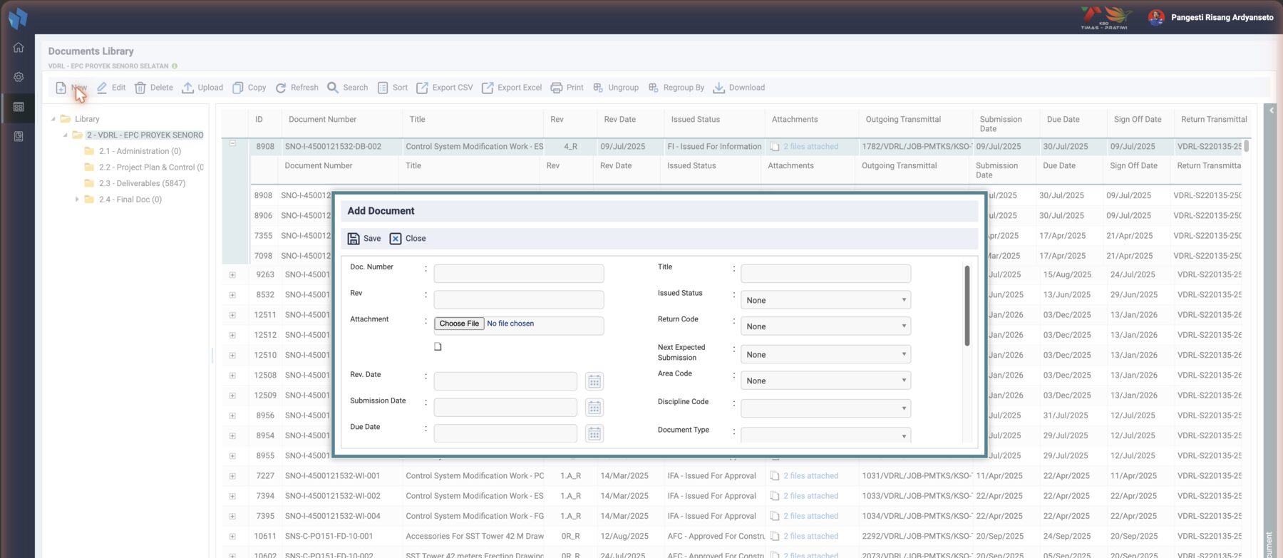Screen dimensions: 1283x558
Task: Open the Discipline Code dropdown
Action: click(825, 408)
